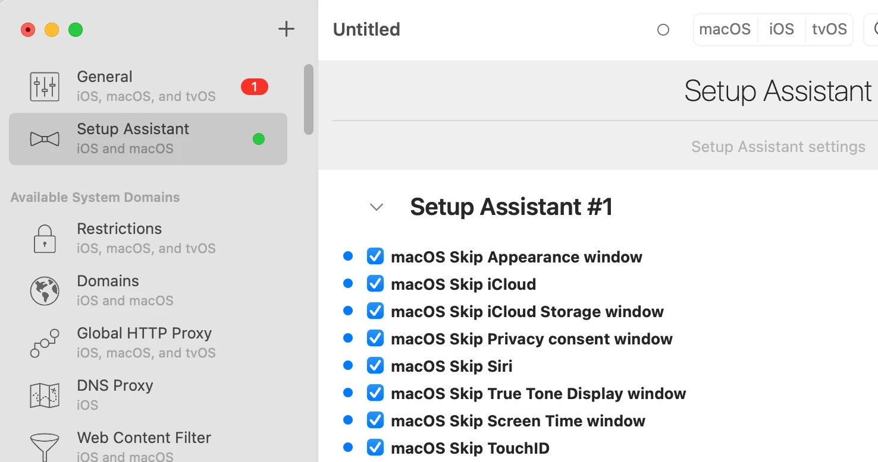The image size is (878, 462).
Task: Uncheck macOS Skip Appearance window
Action: tap(375, 256)
